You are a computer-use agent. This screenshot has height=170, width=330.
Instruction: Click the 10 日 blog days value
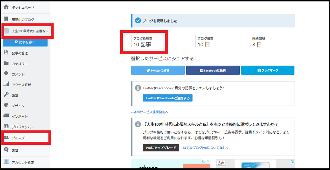click(204, 44)
